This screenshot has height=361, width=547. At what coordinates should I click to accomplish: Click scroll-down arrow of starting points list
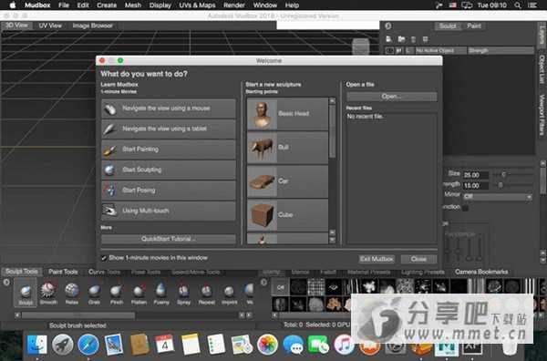point(332,240)
